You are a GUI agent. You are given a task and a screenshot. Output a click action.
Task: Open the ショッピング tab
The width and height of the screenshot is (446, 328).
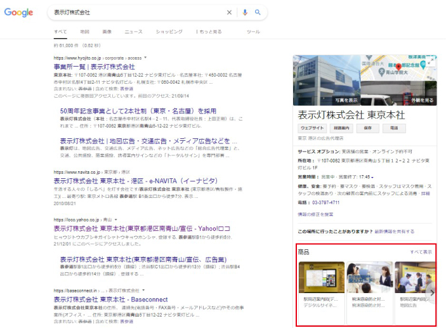pyautogui.click(x=169, y=32)
